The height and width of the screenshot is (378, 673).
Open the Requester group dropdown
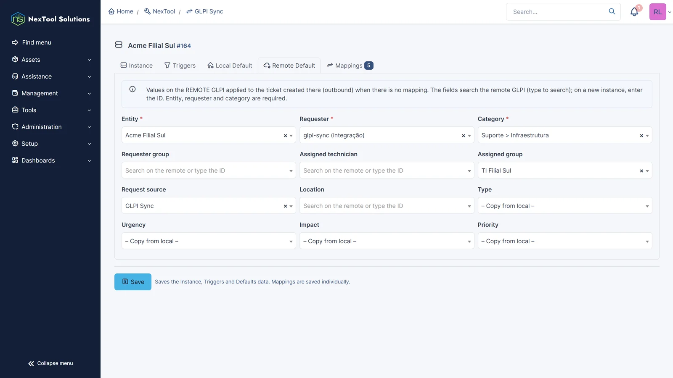click(209, 171)
